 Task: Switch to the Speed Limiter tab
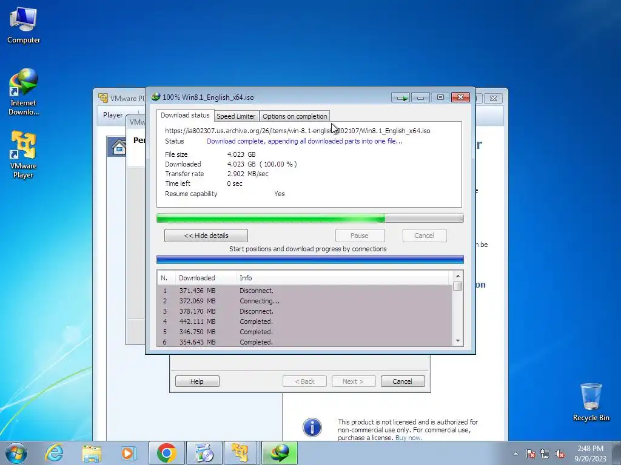pyautogui.click(x=236, y=116)
